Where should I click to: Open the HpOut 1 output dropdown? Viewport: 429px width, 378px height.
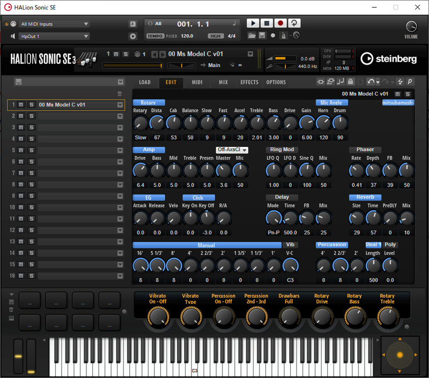pos(54,36)
